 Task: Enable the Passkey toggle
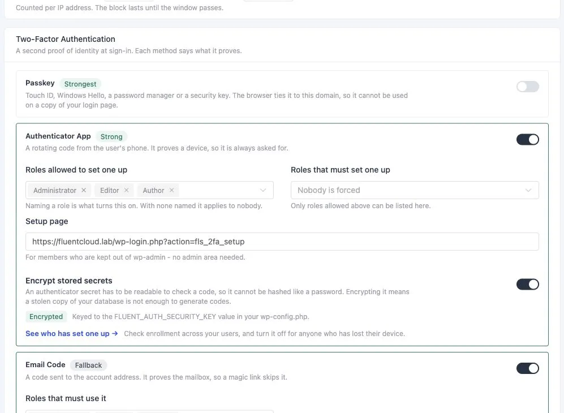click(x=528, y=87)
